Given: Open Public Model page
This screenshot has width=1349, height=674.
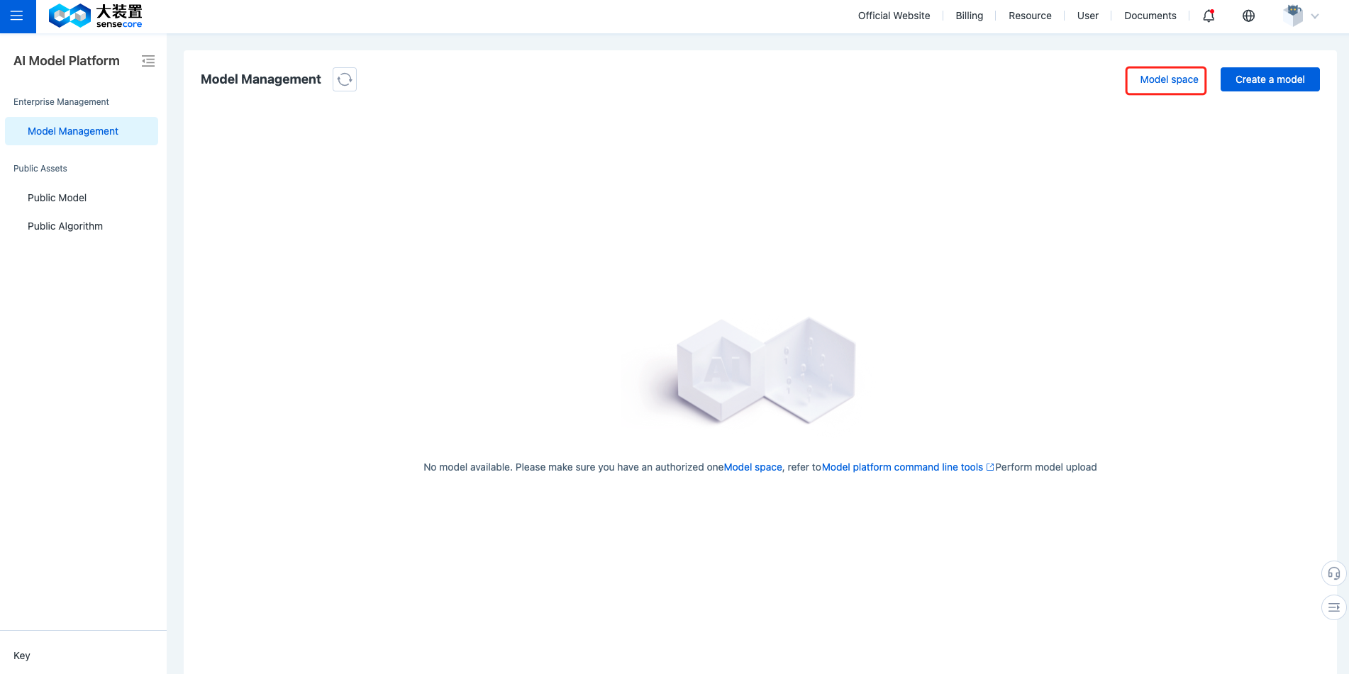Looking at the screenshot, I should [57, 198].
